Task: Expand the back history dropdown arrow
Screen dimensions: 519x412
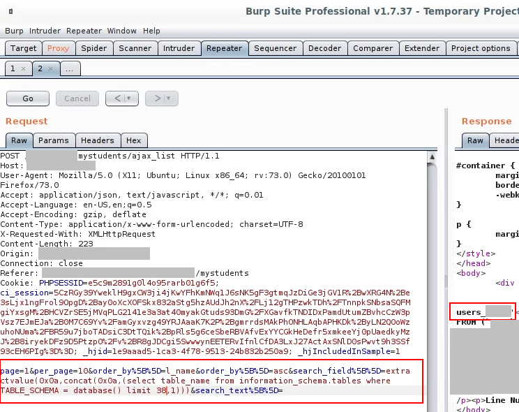Action: point(129,98)
